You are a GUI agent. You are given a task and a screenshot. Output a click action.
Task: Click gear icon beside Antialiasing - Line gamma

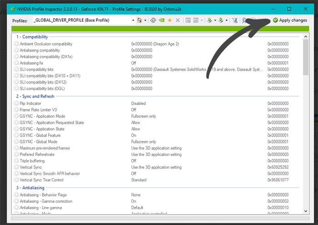click(16, 208)
